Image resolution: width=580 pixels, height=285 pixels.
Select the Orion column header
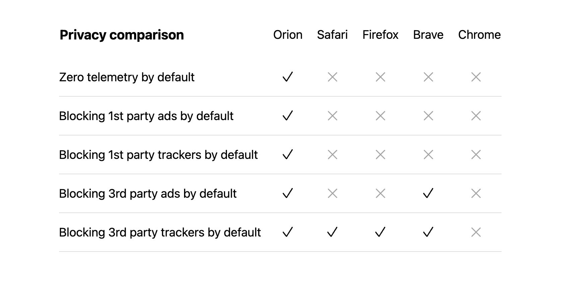point(288,35)
